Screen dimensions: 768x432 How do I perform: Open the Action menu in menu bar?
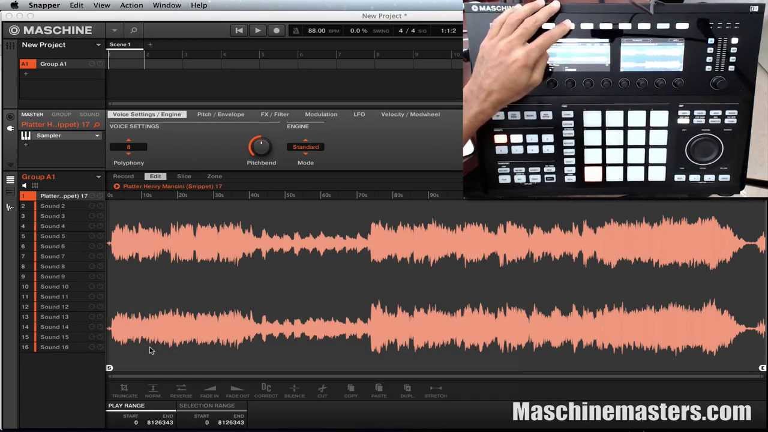[x=131, y=5]
